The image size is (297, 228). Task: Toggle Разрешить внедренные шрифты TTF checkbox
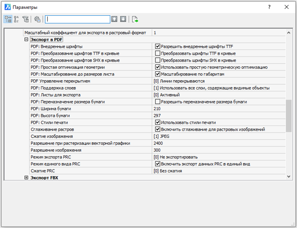click(158, 46)
